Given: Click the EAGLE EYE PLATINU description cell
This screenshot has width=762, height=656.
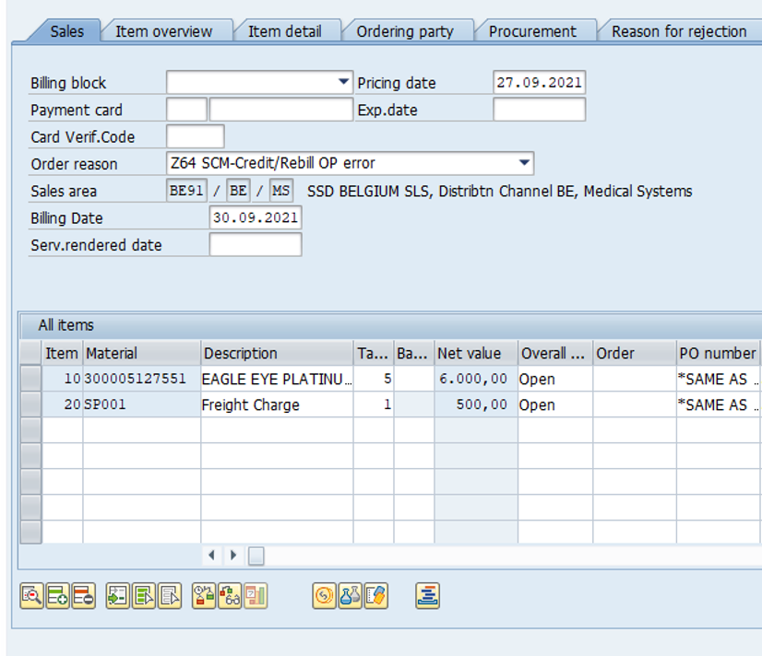Looking at the screenshot, I should [277, 379].
